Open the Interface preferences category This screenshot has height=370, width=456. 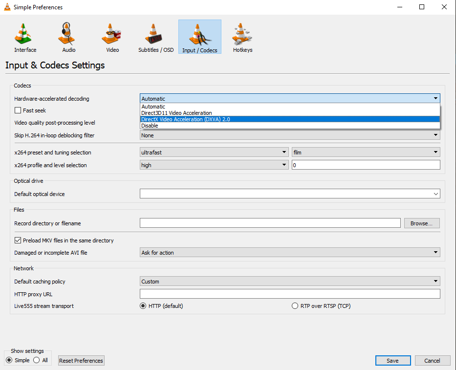(25, 37)
